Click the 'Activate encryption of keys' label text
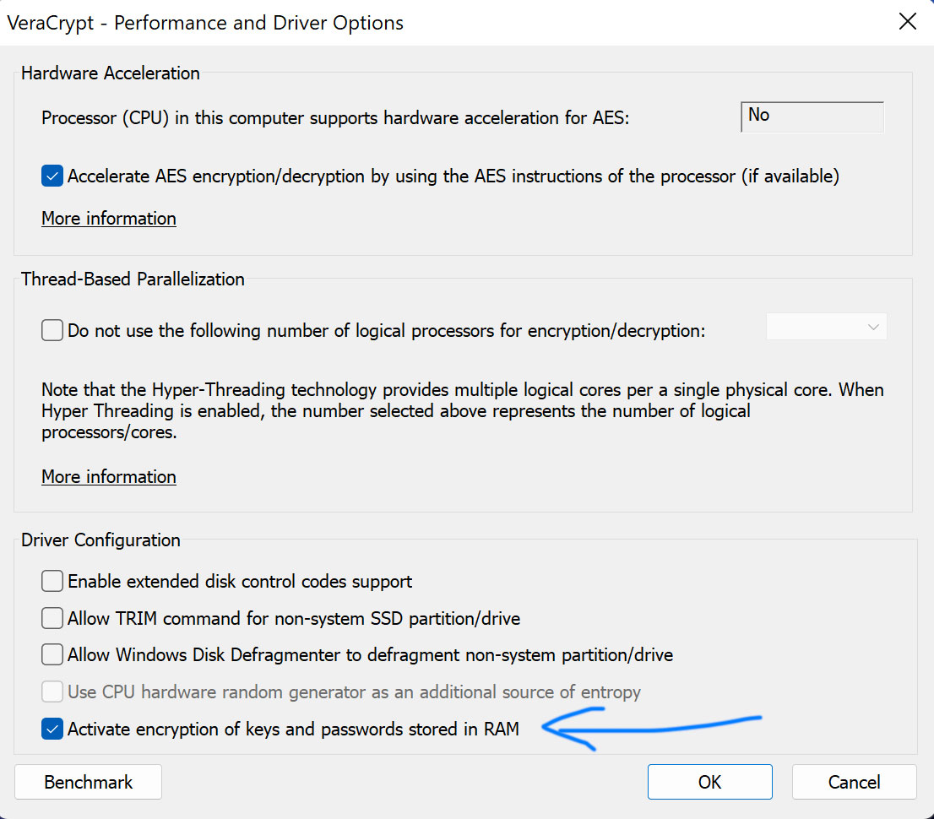The height and width of the screenshot is (819, 934). pos(293,729)
